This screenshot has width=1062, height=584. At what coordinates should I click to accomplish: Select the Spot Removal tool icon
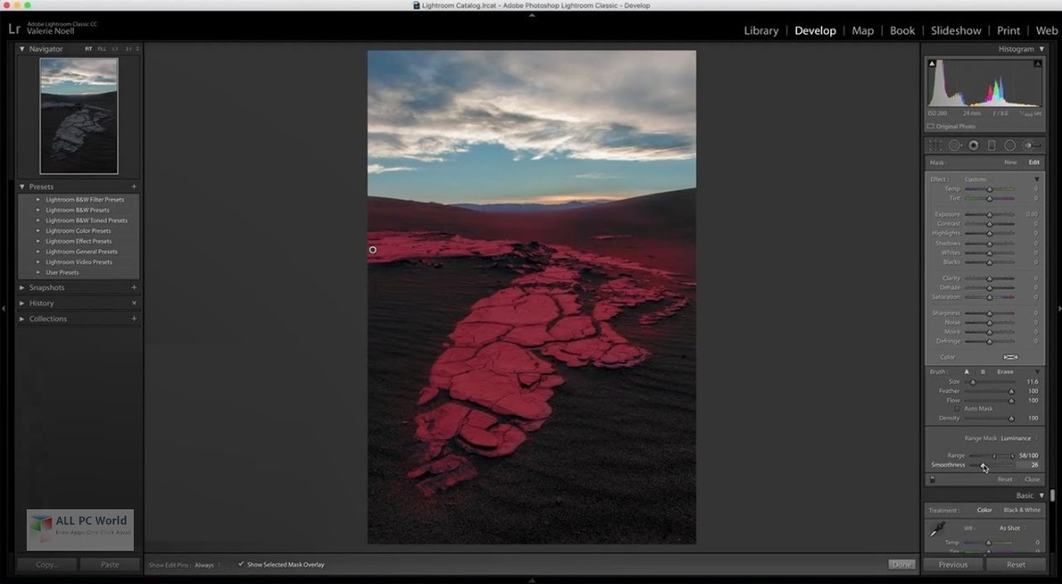click(955, 146)
